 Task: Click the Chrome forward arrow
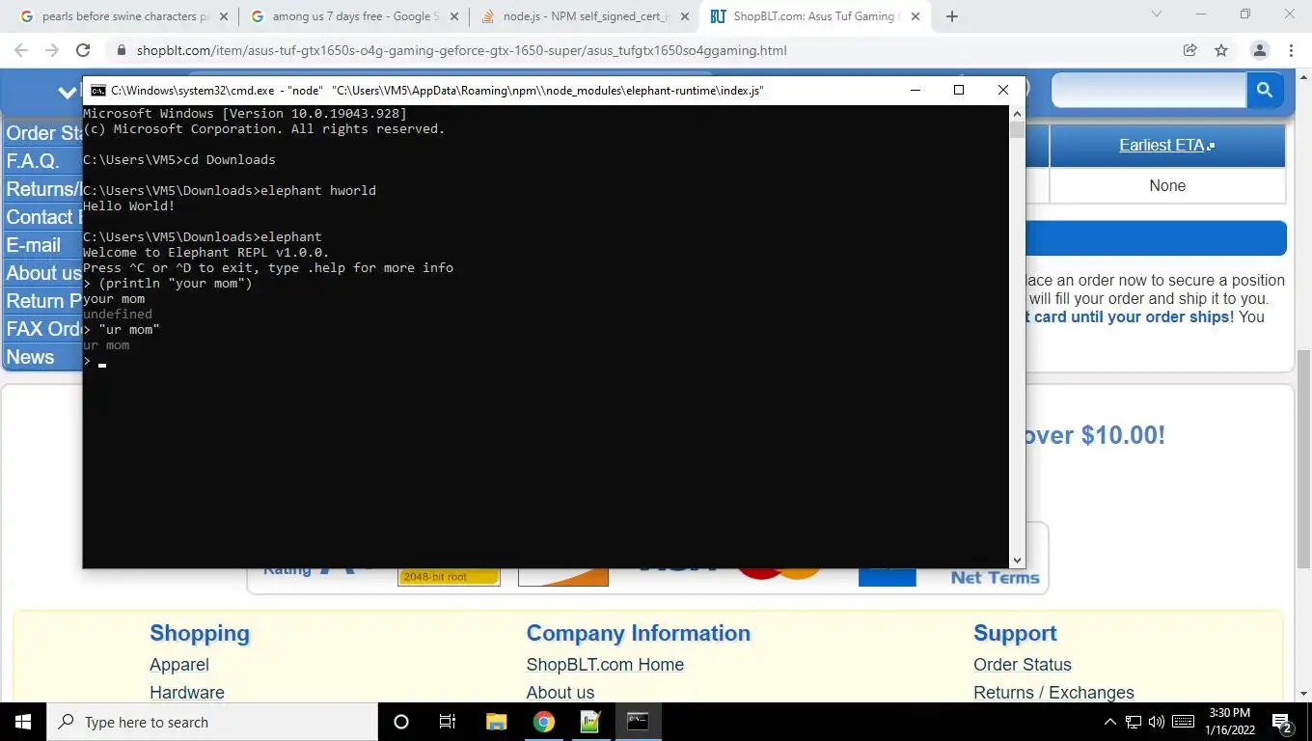(x=52, y=50)
